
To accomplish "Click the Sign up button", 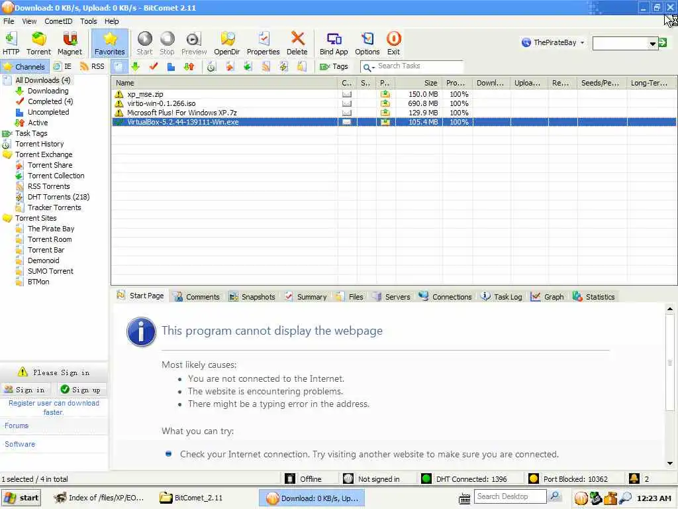I will click(x=81, y=390).
